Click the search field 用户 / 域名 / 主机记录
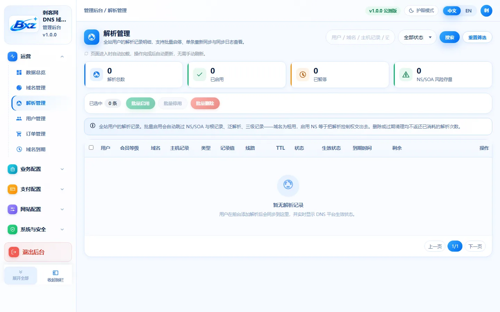This screenshot has height=312, width=500. click(360, 37)
